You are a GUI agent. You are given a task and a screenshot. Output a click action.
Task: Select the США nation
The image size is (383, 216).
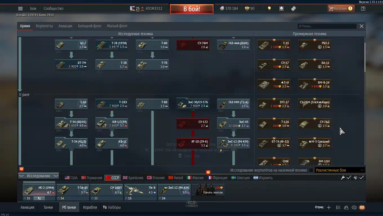tap(71, 178)
